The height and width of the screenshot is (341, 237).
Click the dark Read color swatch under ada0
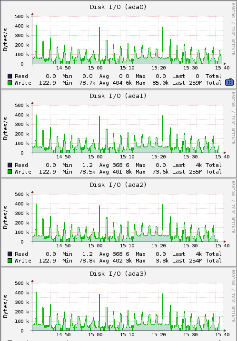(x=10, y=76)
